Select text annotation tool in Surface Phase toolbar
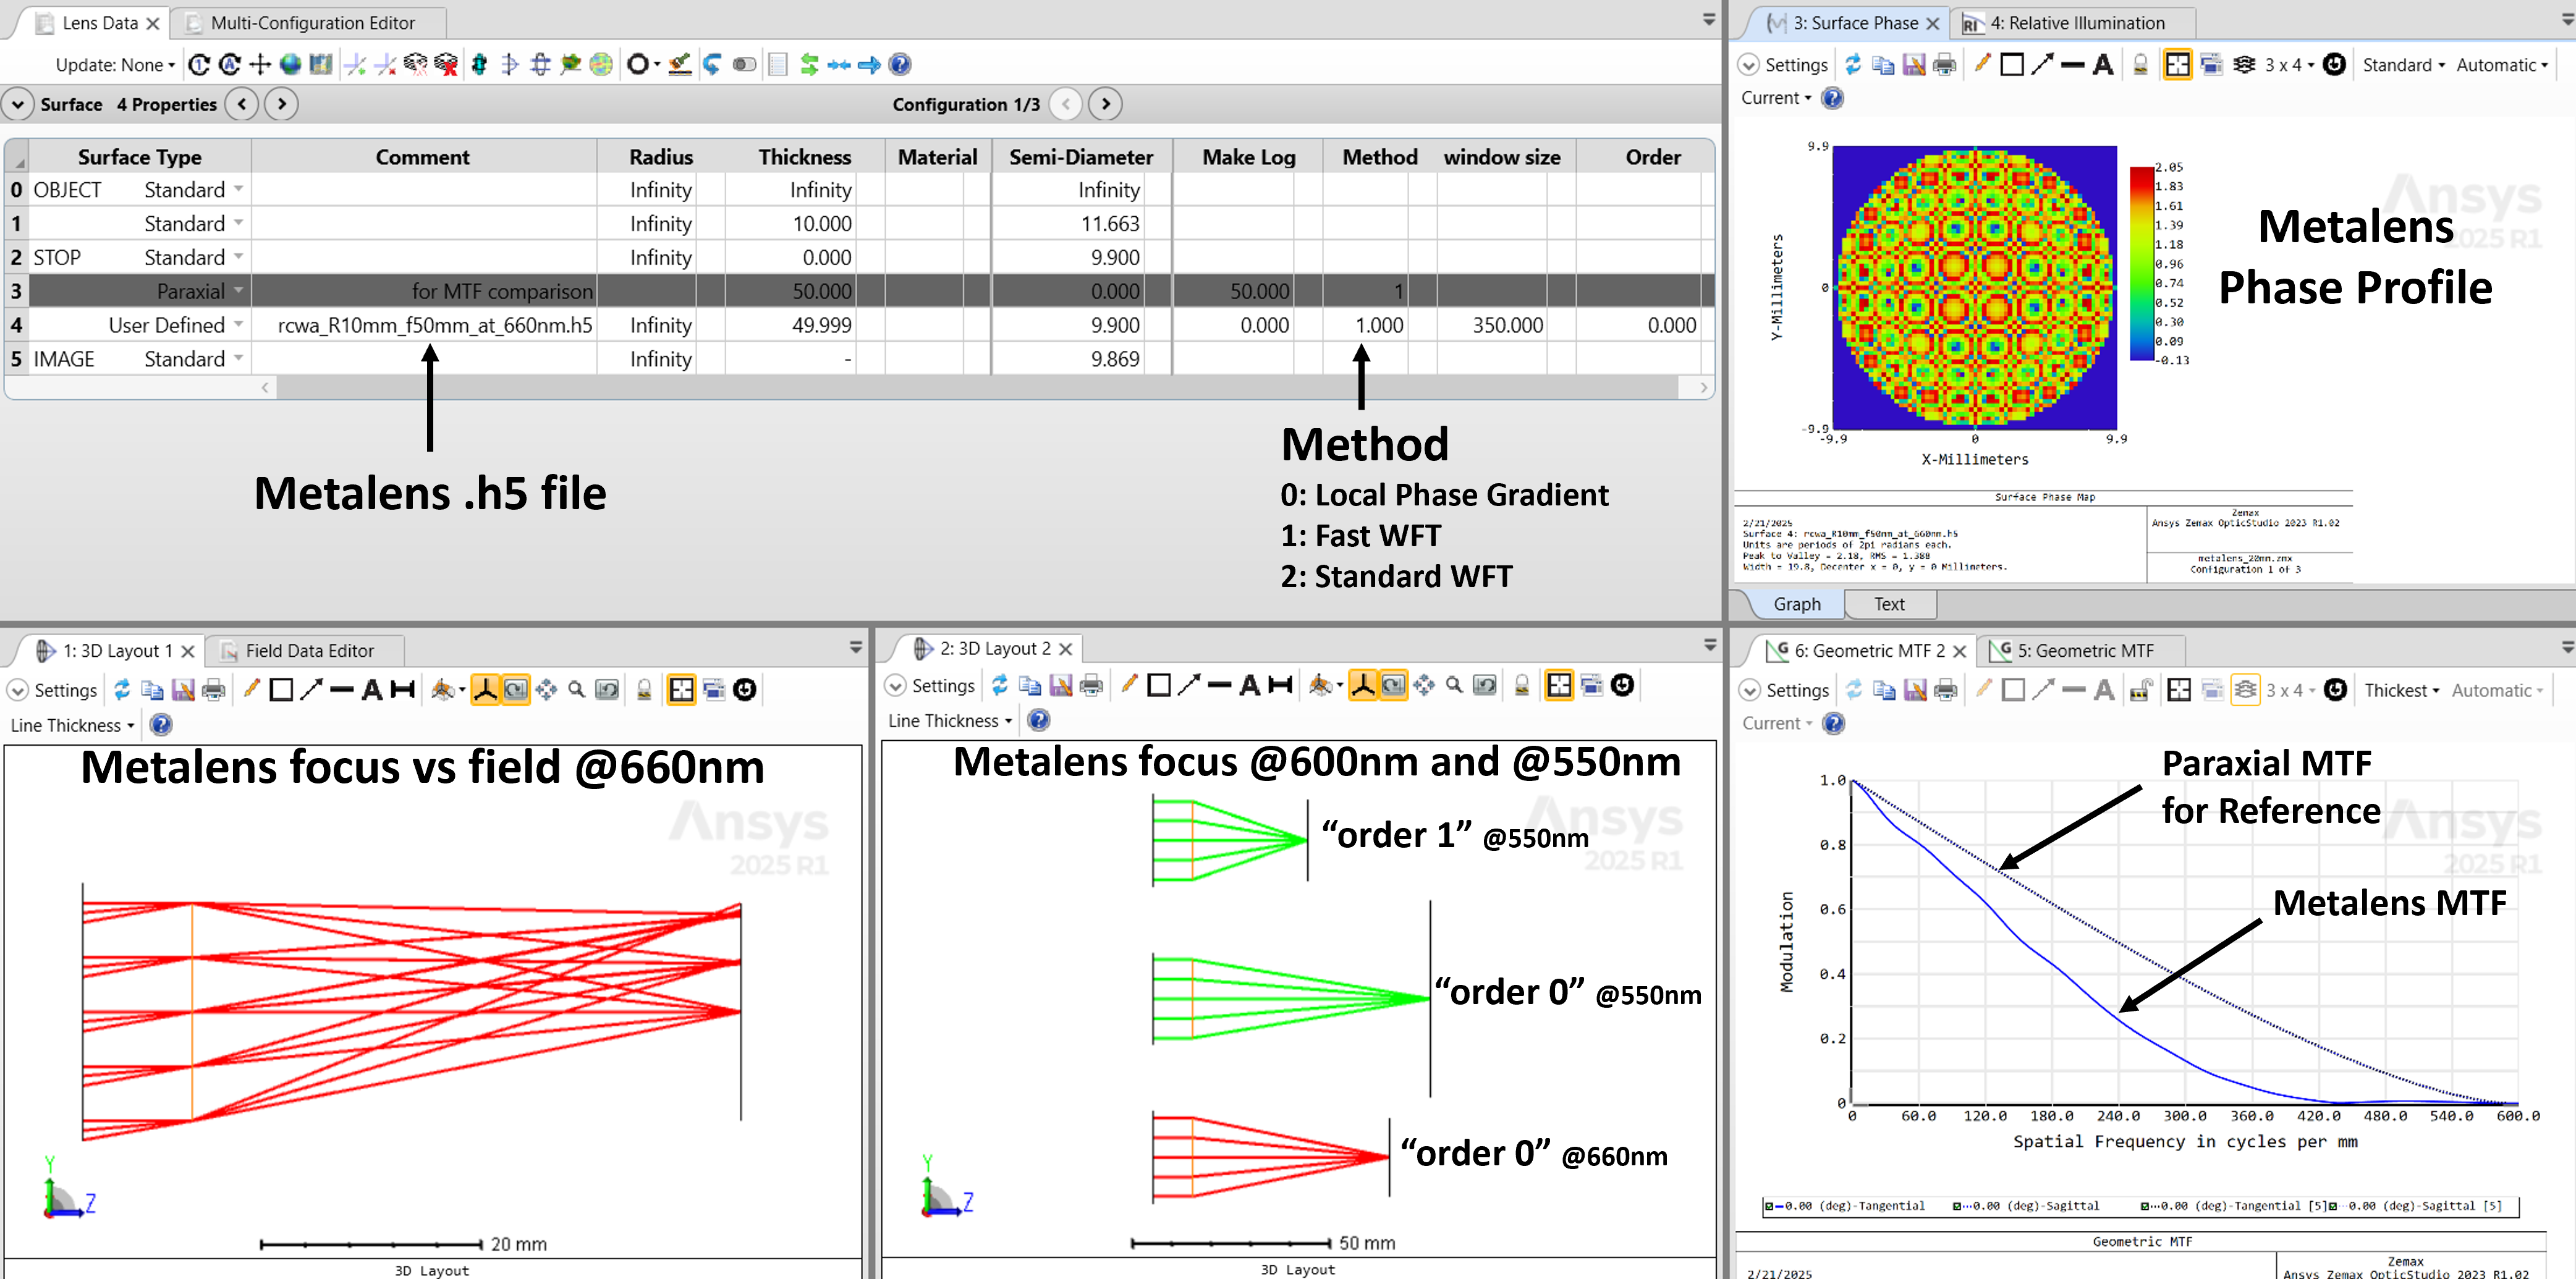The height and width of the screenshot is (1279, 2576). coord(2103,65)
